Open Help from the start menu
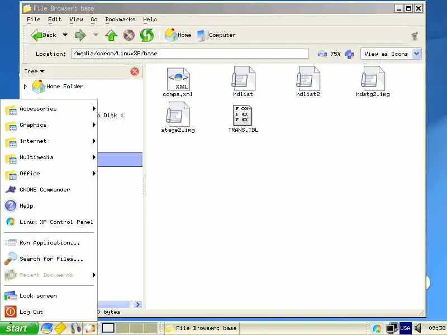This screenshot has width=447, height=335. (x=50, y=206)
